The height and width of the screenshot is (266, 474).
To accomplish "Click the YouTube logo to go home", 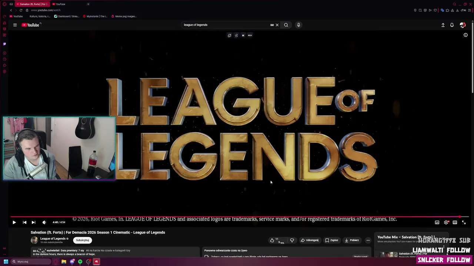I will [30, 25].
